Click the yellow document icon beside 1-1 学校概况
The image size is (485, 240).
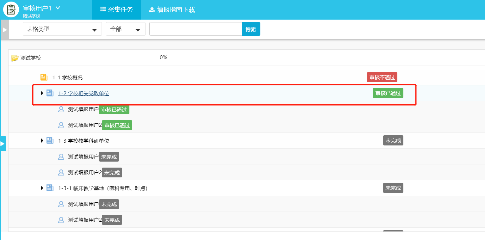pyautogui.click(x=44, y=77)
